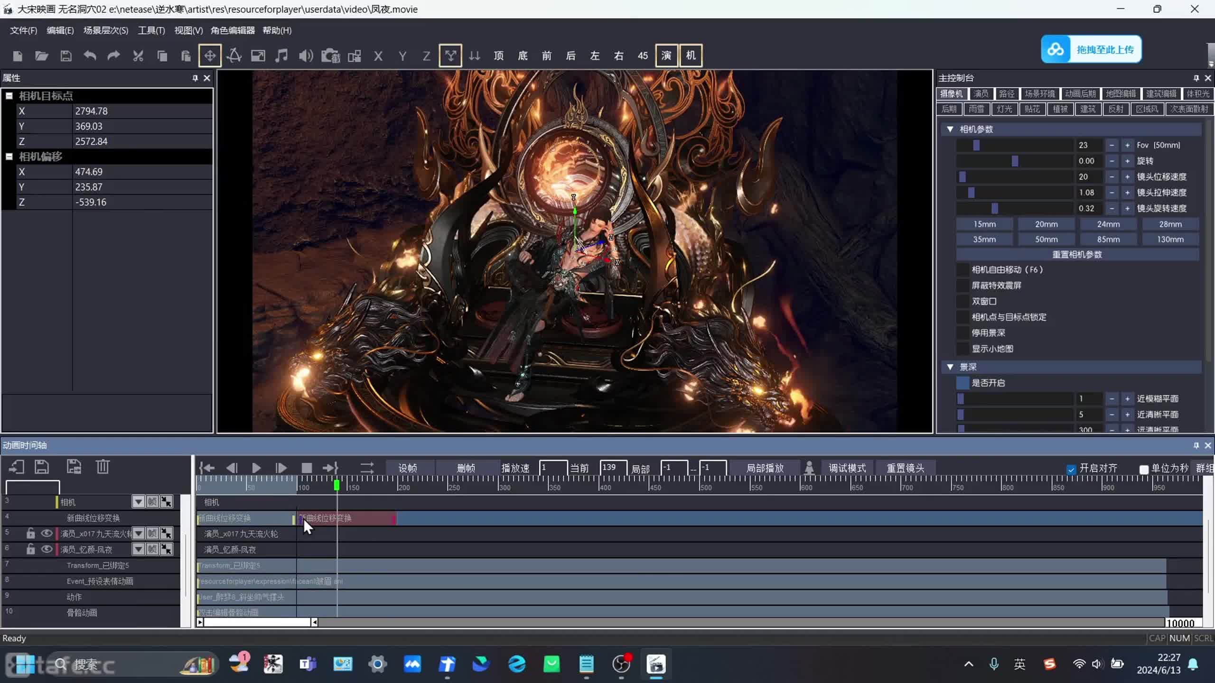
Task: Switch to 演员 tab in main console
Action: pyautogui.click(x=981, y=93)
